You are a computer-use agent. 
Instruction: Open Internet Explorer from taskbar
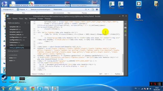point(11,89)
